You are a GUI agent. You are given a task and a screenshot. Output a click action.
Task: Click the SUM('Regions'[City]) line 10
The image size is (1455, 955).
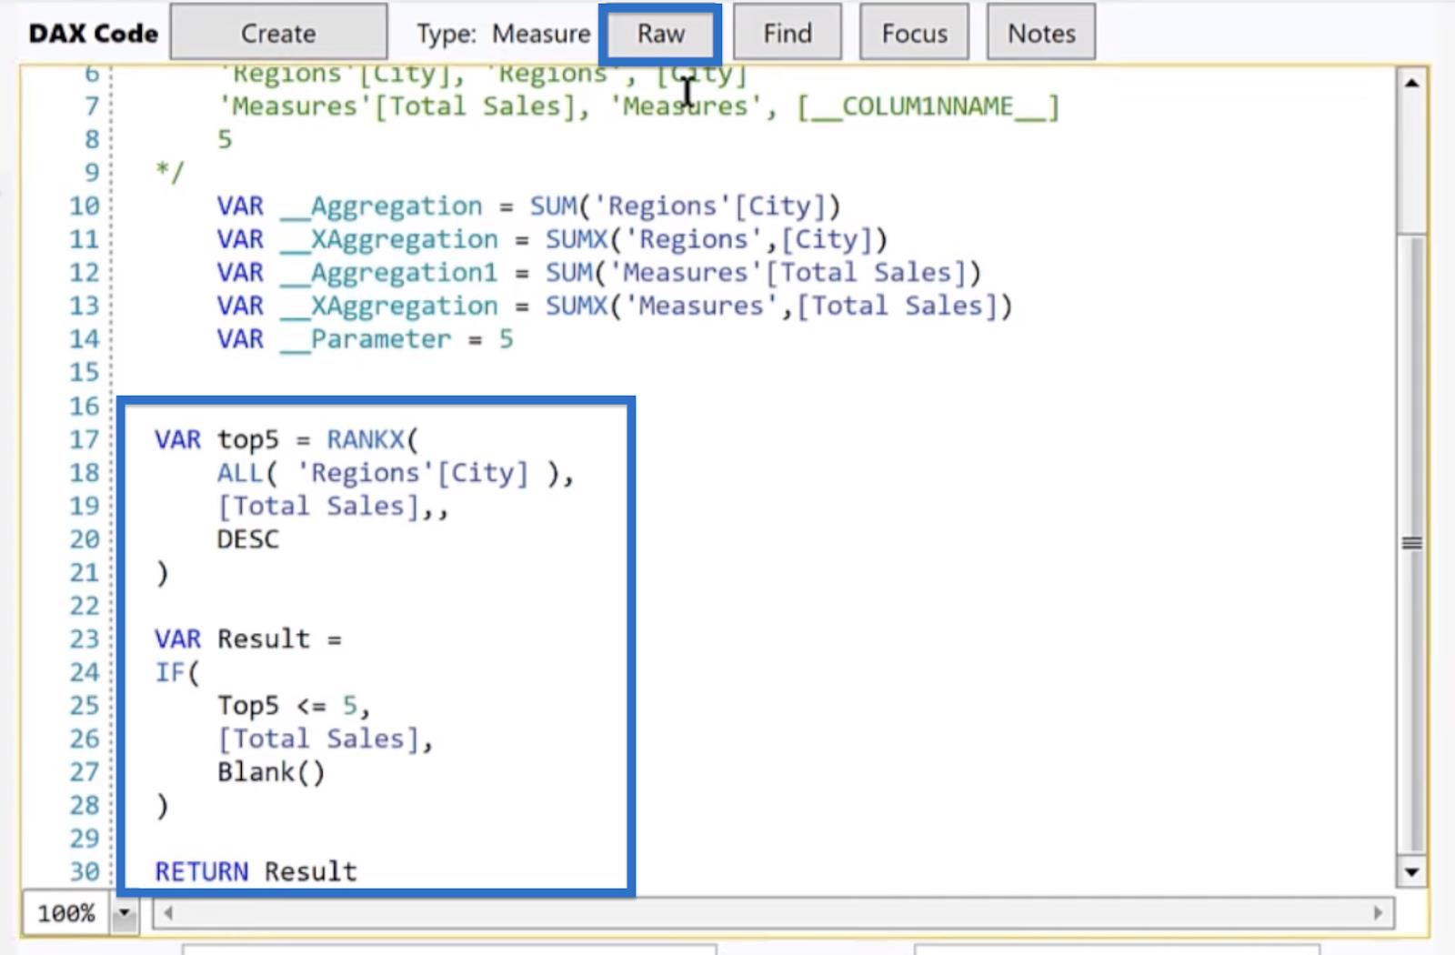(x=685, y=206)
